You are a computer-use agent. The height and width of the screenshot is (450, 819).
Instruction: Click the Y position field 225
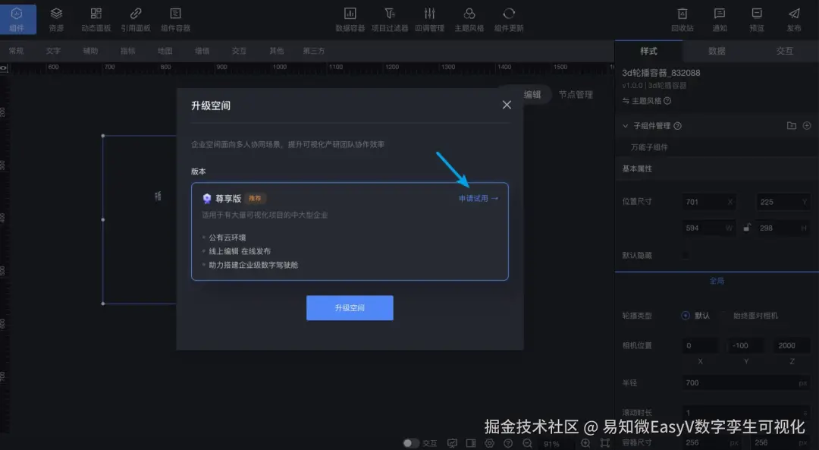(783, 202)
